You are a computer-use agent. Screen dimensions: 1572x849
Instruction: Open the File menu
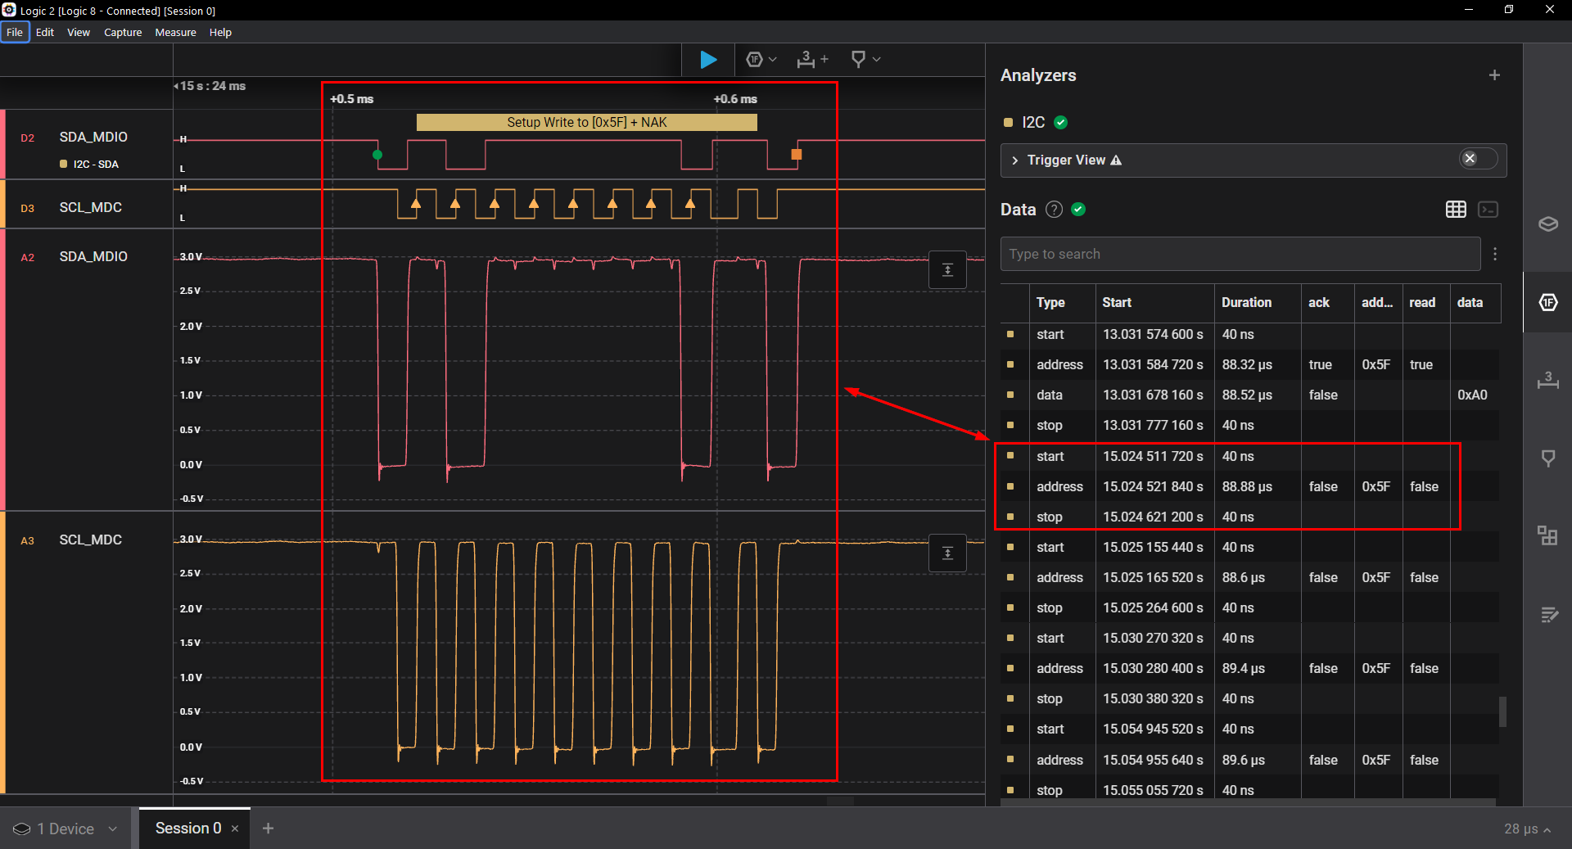[15, 33]
